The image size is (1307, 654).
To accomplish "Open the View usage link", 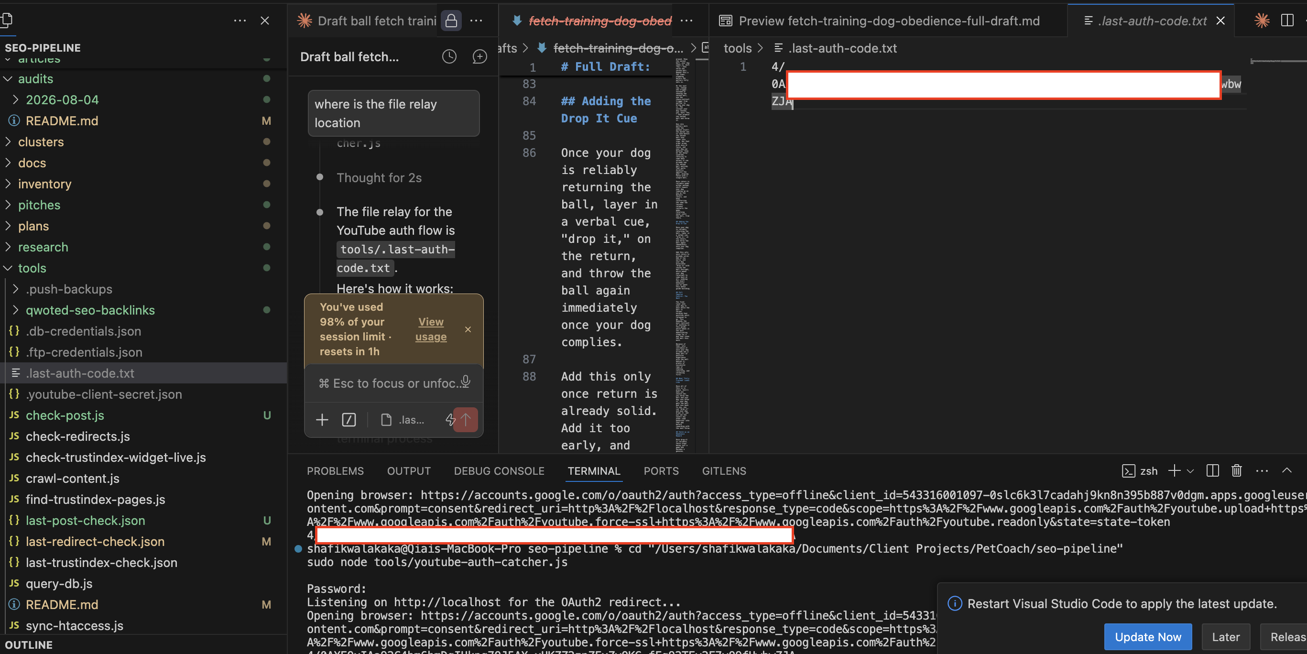I will [431, 329].
